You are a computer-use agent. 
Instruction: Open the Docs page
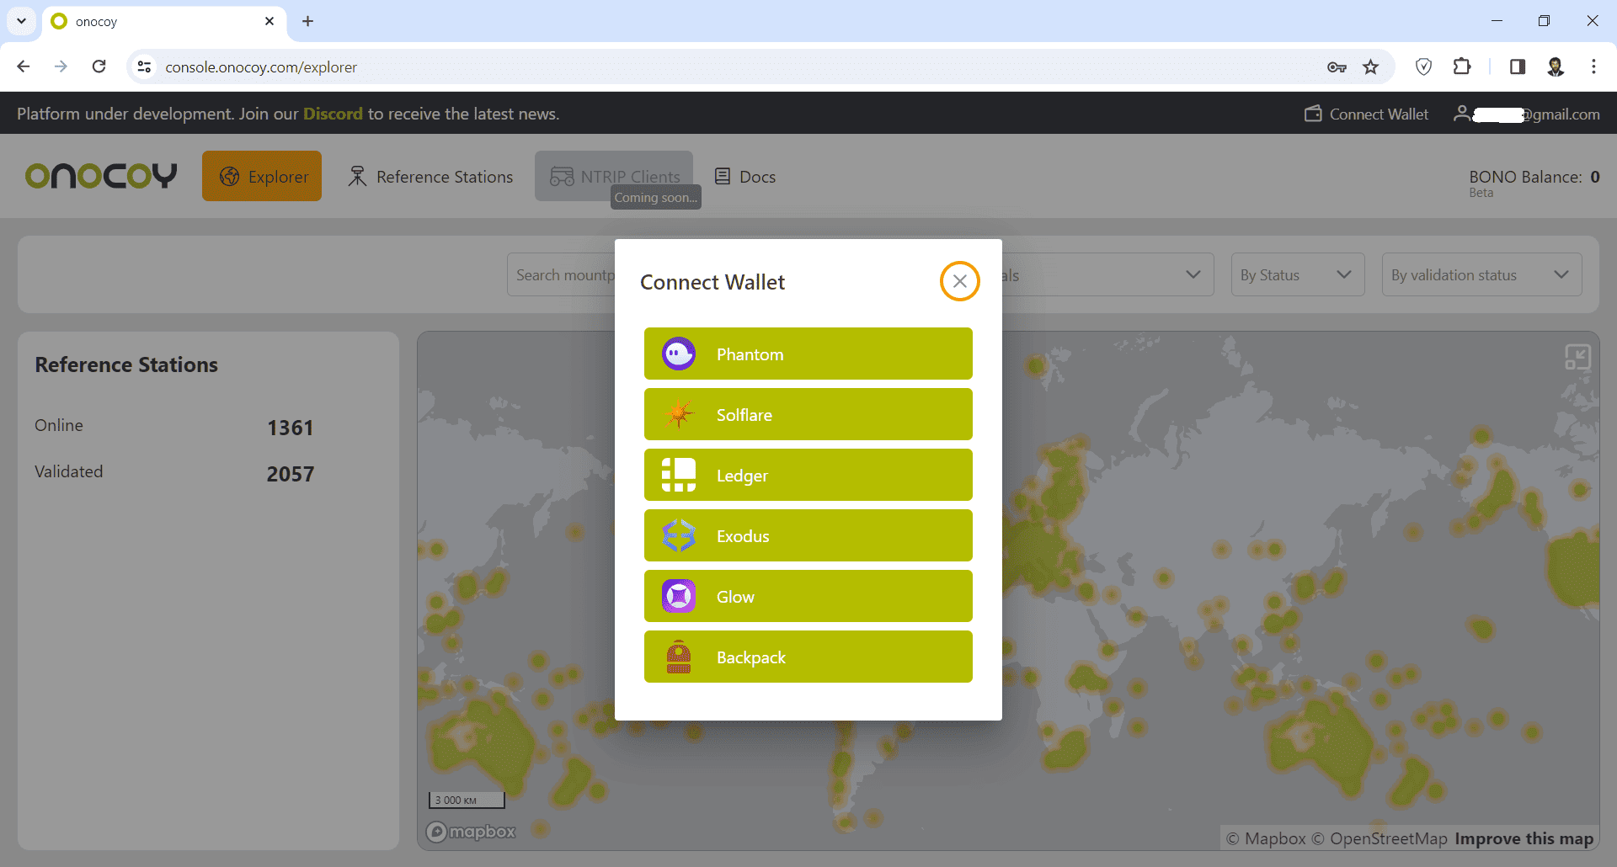[745, 177]
